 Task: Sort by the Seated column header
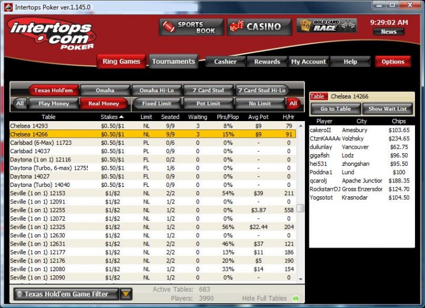pyautogui.click(x=170, y=117)
